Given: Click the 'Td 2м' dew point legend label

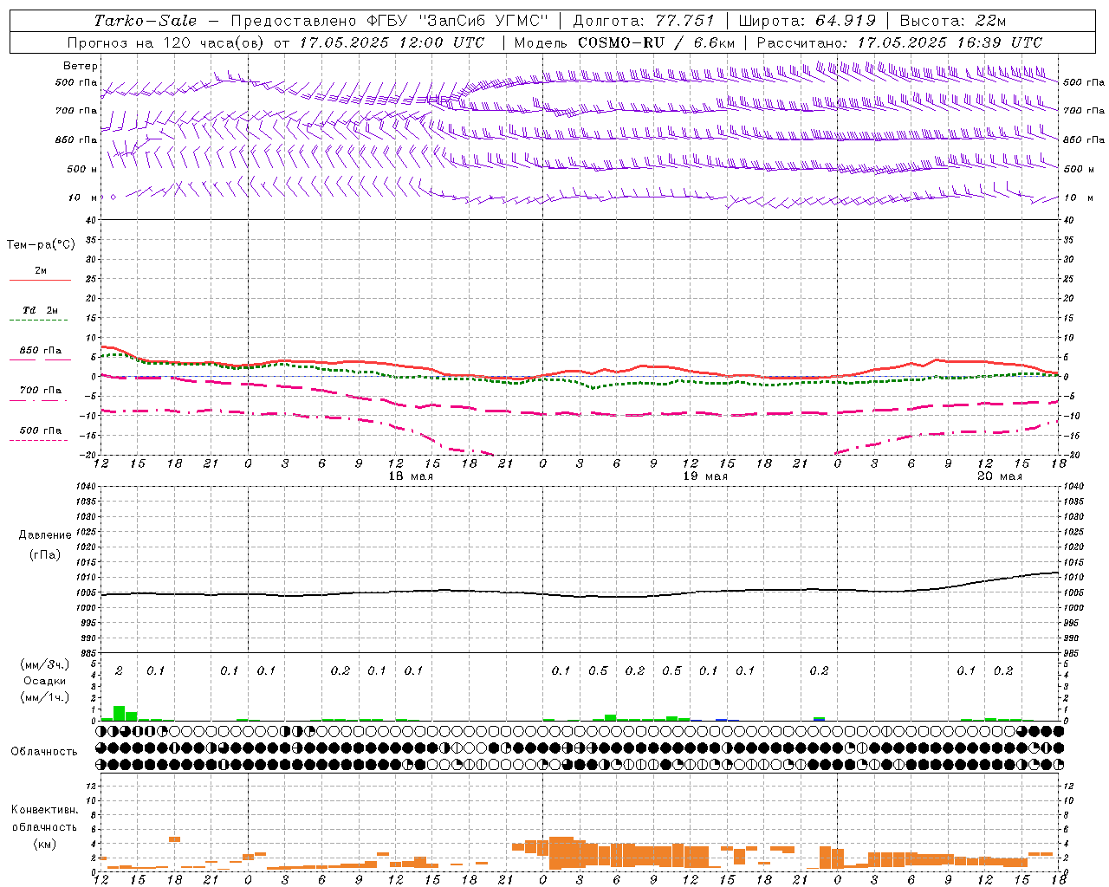Looking at the screenshot, I should tap(41, 310).
